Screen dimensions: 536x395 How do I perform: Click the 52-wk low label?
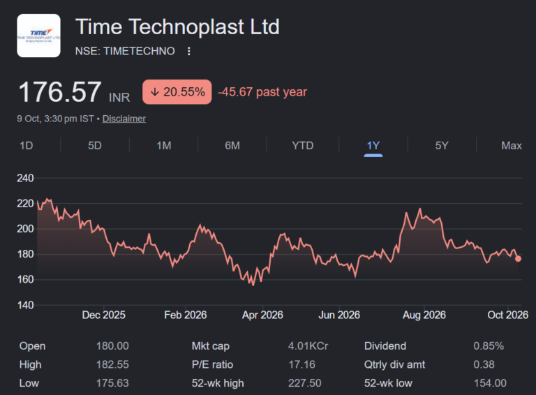[388, 383]
